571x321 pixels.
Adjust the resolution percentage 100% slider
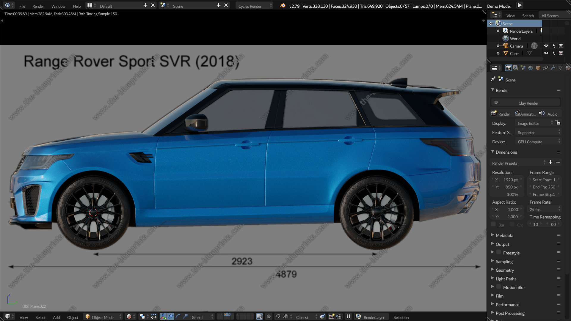507,194
